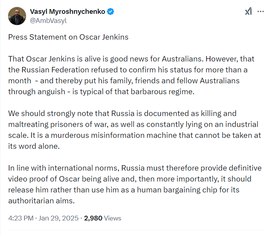This screenshot has height=235, width=271.
Task: Click the phrase 'international norms' in the final paragraph
Action: point(83,168)
